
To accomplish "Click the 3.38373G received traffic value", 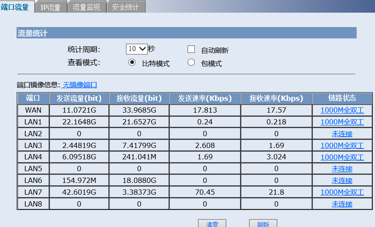I will [139, 192].
